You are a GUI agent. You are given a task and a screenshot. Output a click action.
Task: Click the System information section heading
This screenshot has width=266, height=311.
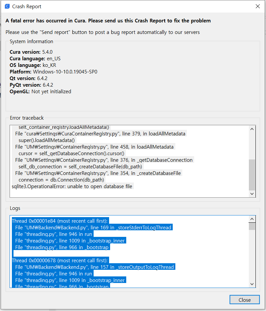(x=31, y=42)
